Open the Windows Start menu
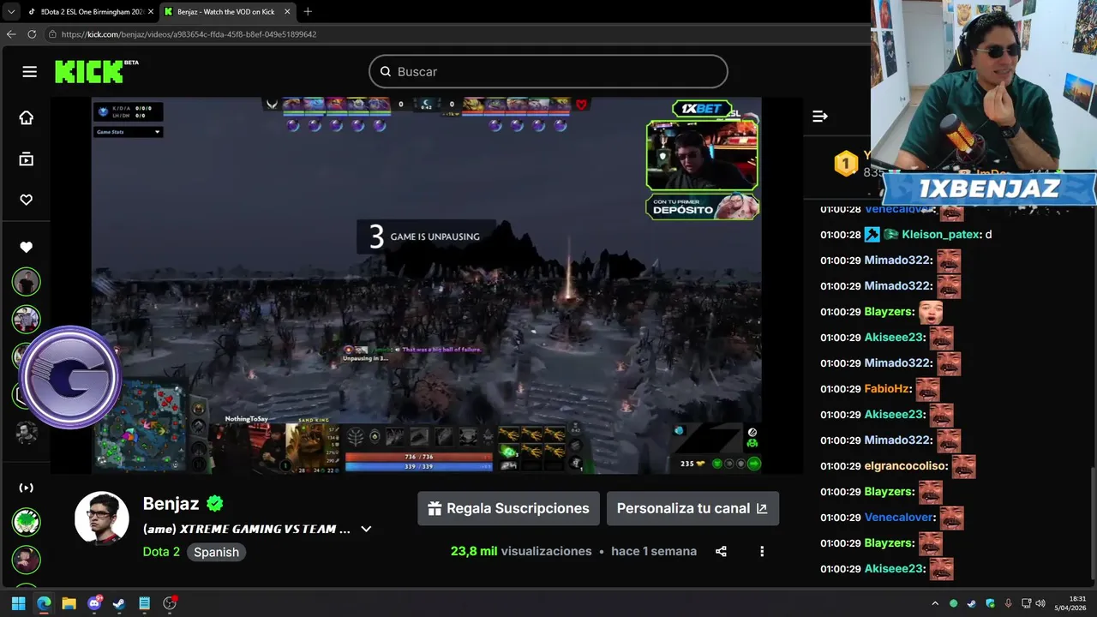The image size is (1097, 617). [18, 603]
